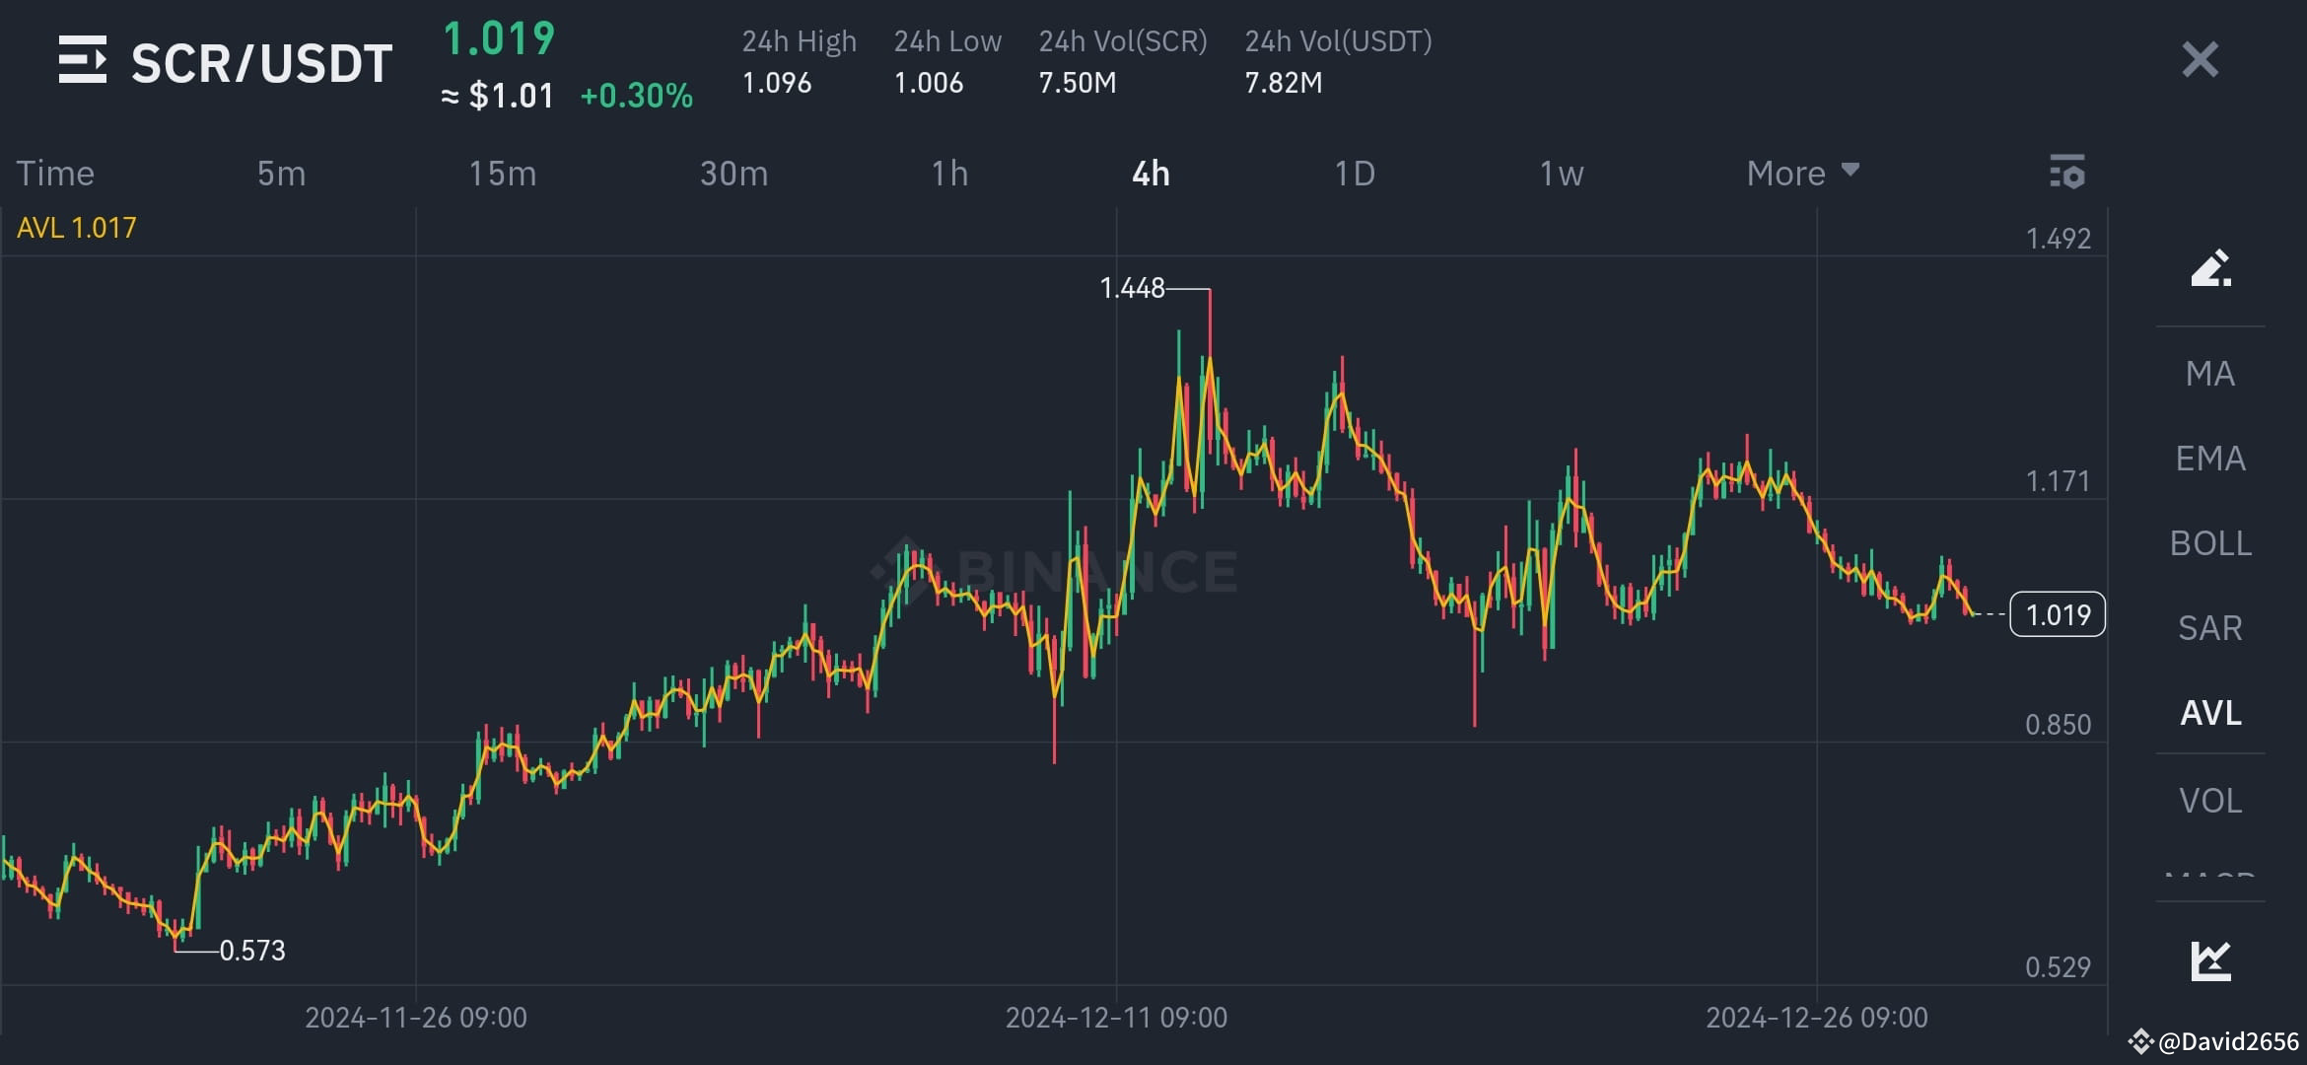Show the VOL volume indicator
Viewport: 2307px width, 1065px height.
[2209, 800]
